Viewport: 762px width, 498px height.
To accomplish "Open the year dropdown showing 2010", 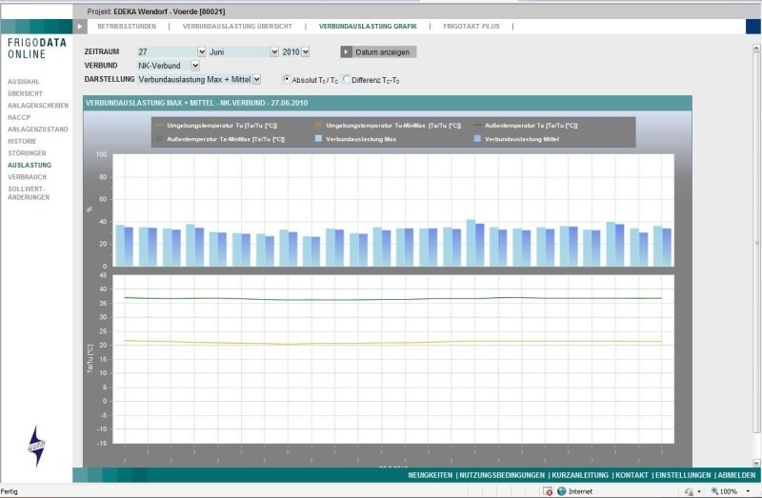I will tap(305, 51).
